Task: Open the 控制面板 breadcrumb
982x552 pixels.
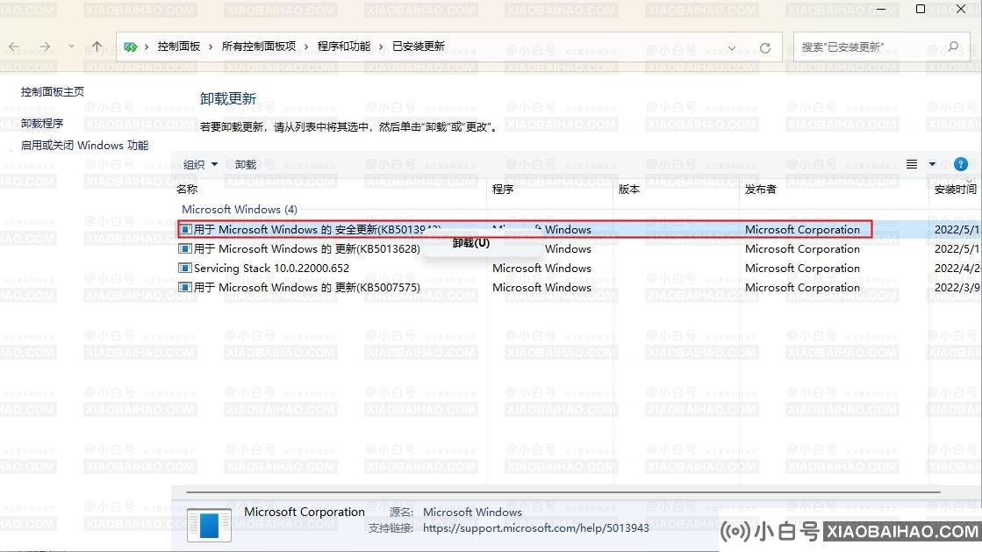Action: 178,47
